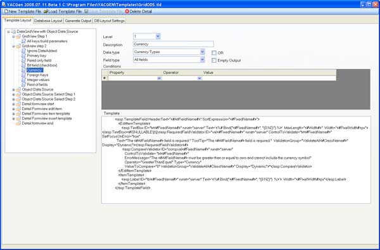Enable the OR checkbox
The width and height of the screenshot is (380, 250).
pos(214,53)
